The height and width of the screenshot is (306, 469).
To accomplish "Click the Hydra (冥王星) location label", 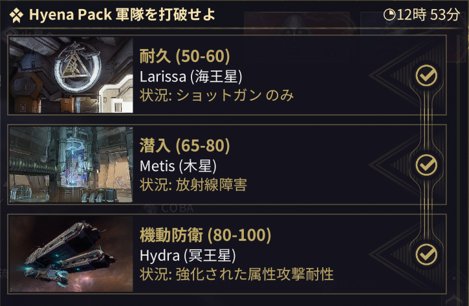I will pyautogui.click(x=188, y=255).
